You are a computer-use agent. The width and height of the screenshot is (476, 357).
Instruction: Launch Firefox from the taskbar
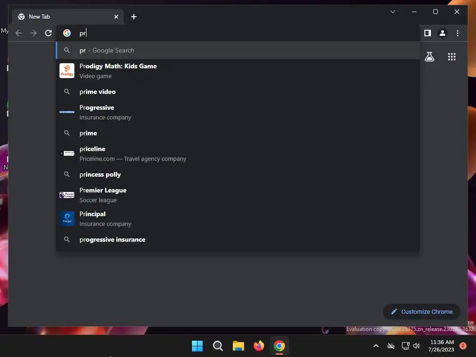pos(258,346)
